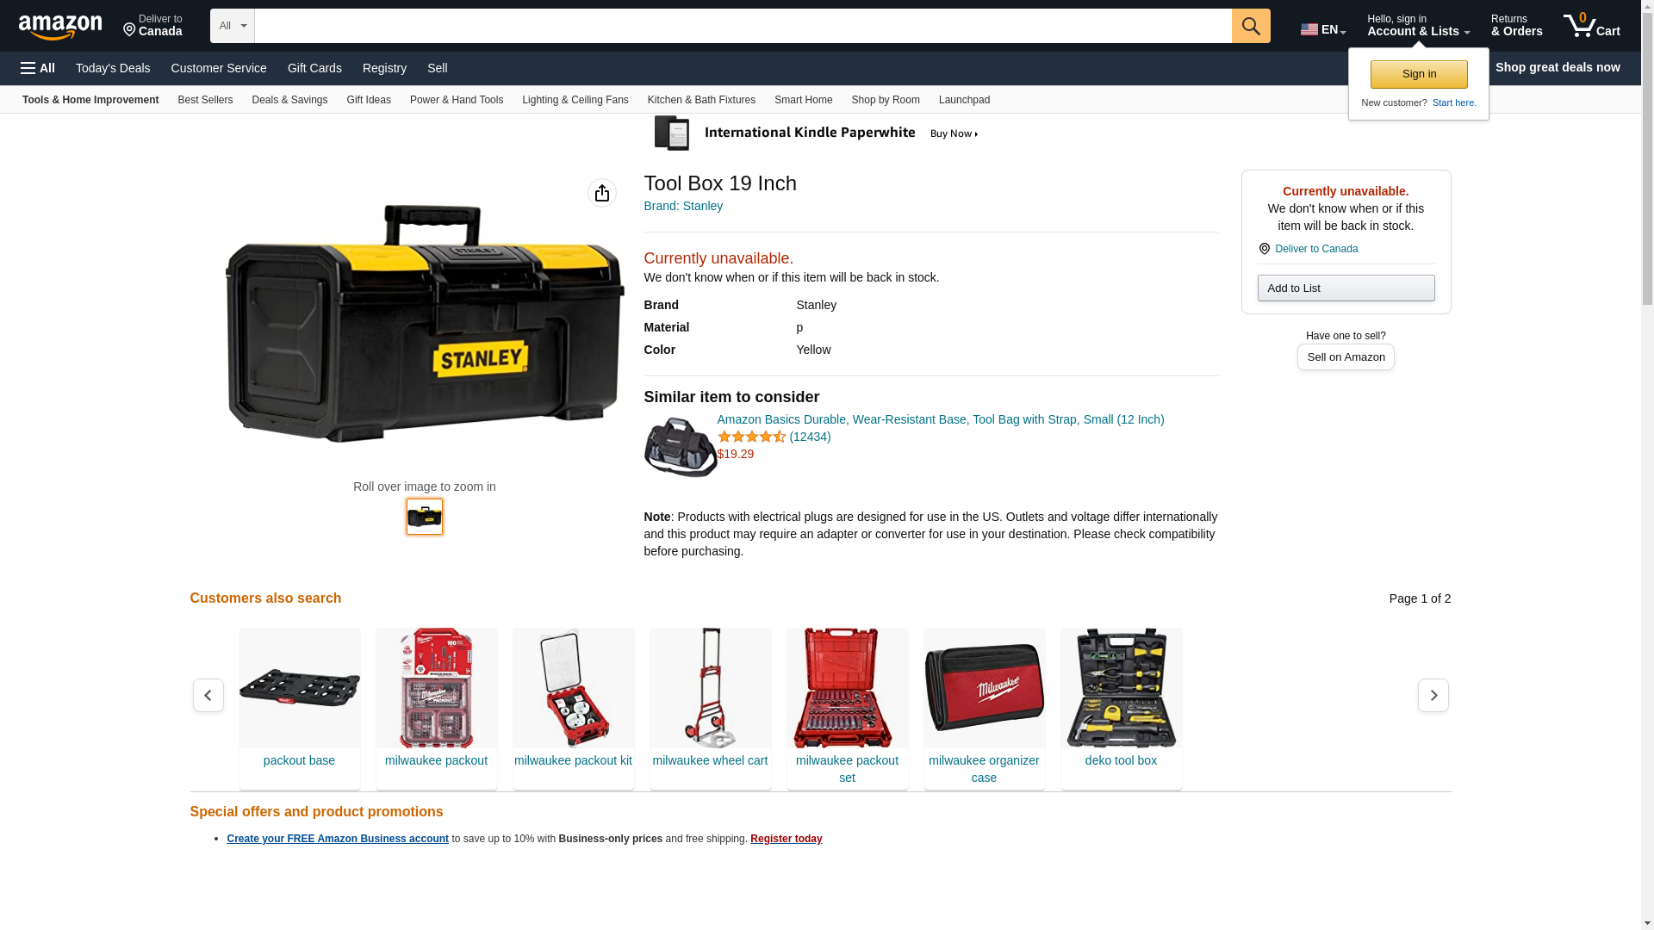Click previous arrow in Customers also search
The image size is (1654, 930).
208,695
